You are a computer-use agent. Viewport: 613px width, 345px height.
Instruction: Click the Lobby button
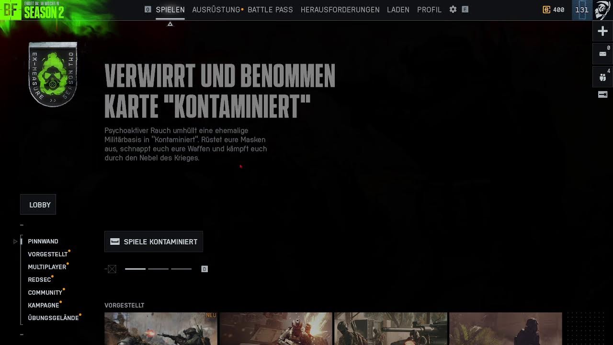[x=38, y=205]
